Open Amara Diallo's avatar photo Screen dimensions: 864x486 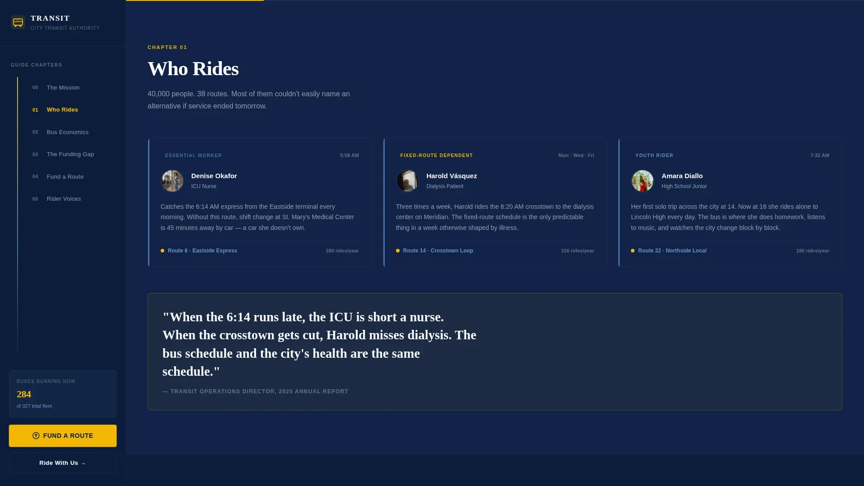643,181
